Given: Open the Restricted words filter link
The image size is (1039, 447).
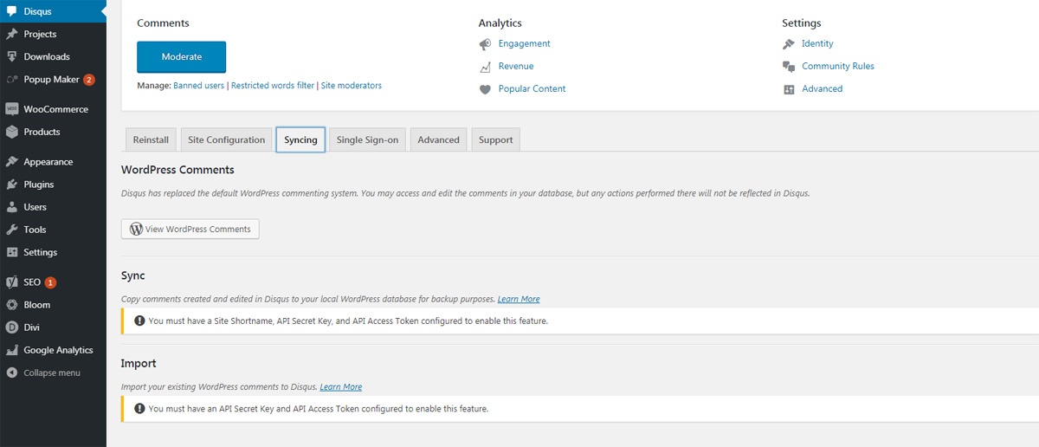Looking at the screenshot, I should click(x=273, y=86).
